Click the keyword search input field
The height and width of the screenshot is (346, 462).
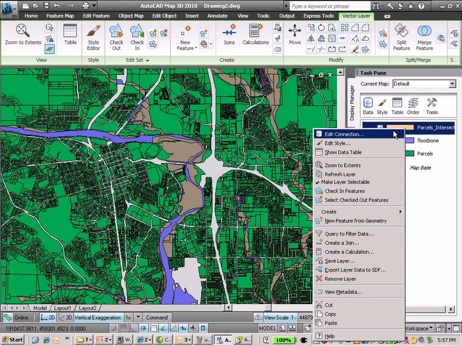click(x=330, y=6)
